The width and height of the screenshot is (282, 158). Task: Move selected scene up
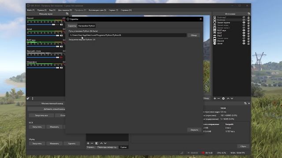coord(101,144)
